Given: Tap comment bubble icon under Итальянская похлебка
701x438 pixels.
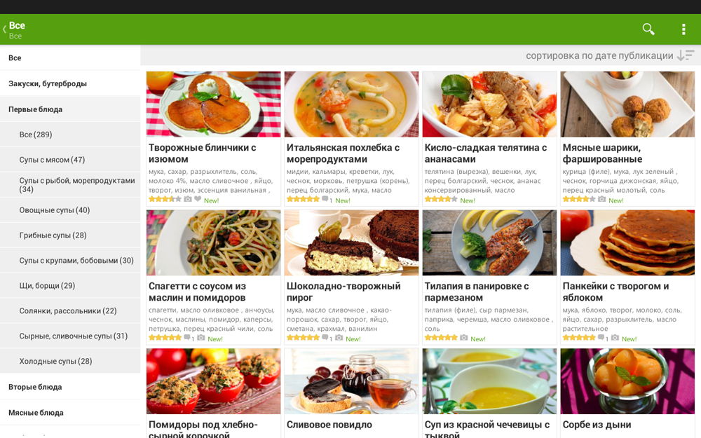Looking at the screenshot, I should [x=325, y=199].
